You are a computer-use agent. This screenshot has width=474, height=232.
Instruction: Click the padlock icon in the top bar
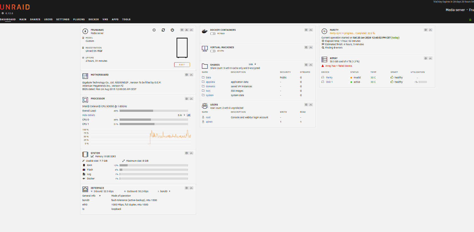[x=470, y=19]
